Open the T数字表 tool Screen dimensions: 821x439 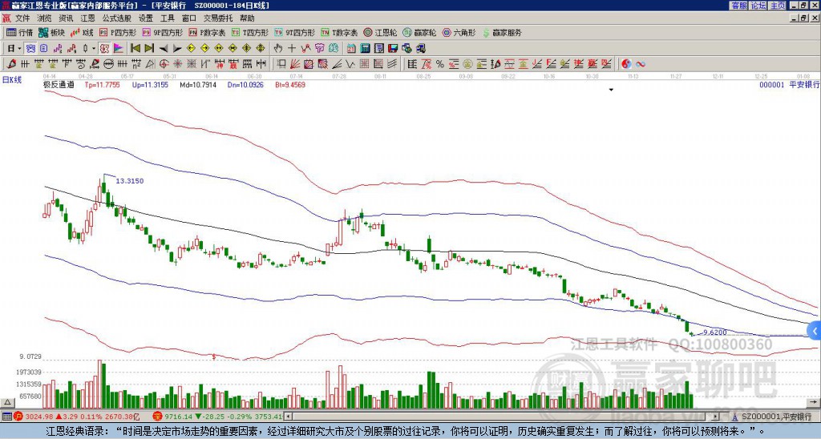point(339,33)
